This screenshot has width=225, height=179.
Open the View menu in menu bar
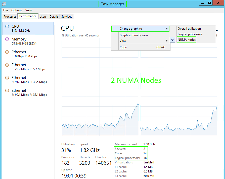point(29,10)
